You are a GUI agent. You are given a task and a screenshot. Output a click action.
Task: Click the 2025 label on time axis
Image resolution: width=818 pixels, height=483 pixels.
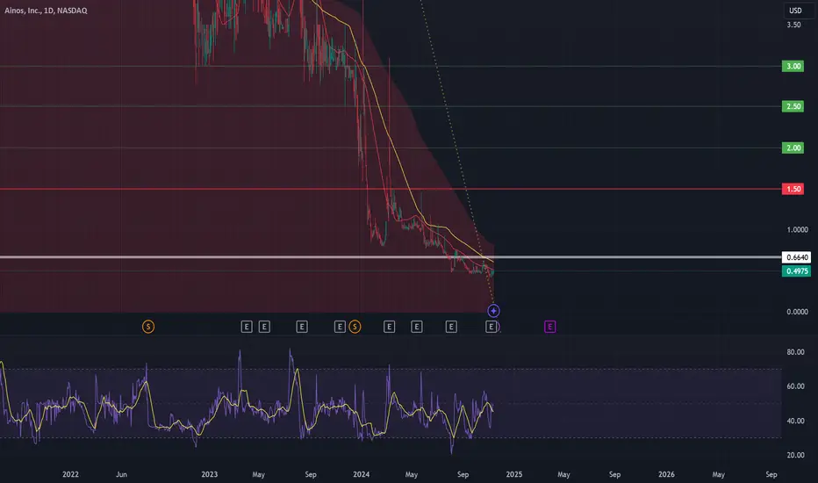pyautogui.click(x=513, y=474)
